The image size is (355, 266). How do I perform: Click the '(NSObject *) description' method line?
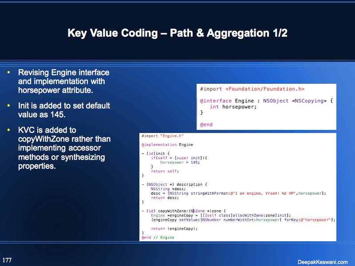(174, 184)
